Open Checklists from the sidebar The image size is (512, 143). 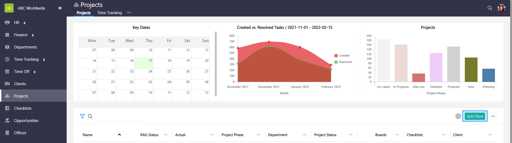tap(23, 108)
